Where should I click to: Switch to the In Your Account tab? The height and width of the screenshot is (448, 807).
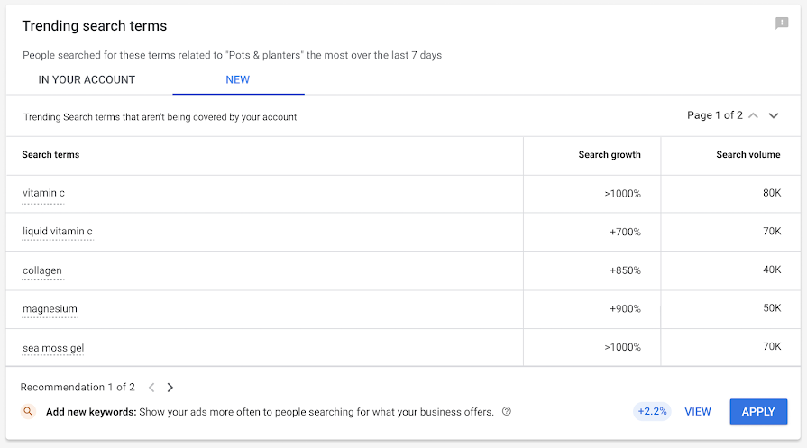point(87,79)
